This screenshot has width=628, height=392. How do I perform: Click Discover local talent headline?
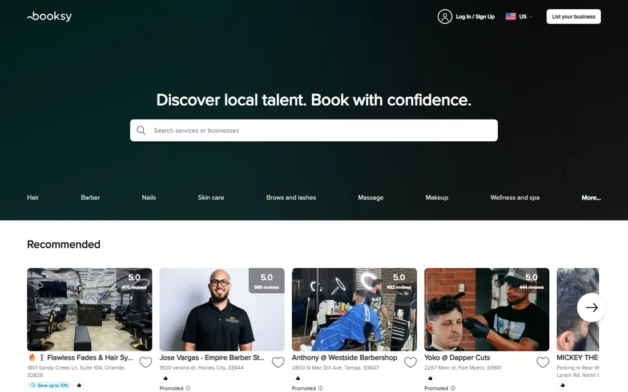[313, 100]
